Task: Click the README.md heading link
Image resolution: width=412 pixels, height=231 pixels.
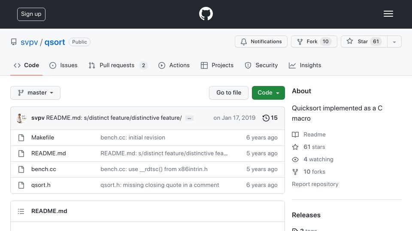Action: click(x=49, y=211)
